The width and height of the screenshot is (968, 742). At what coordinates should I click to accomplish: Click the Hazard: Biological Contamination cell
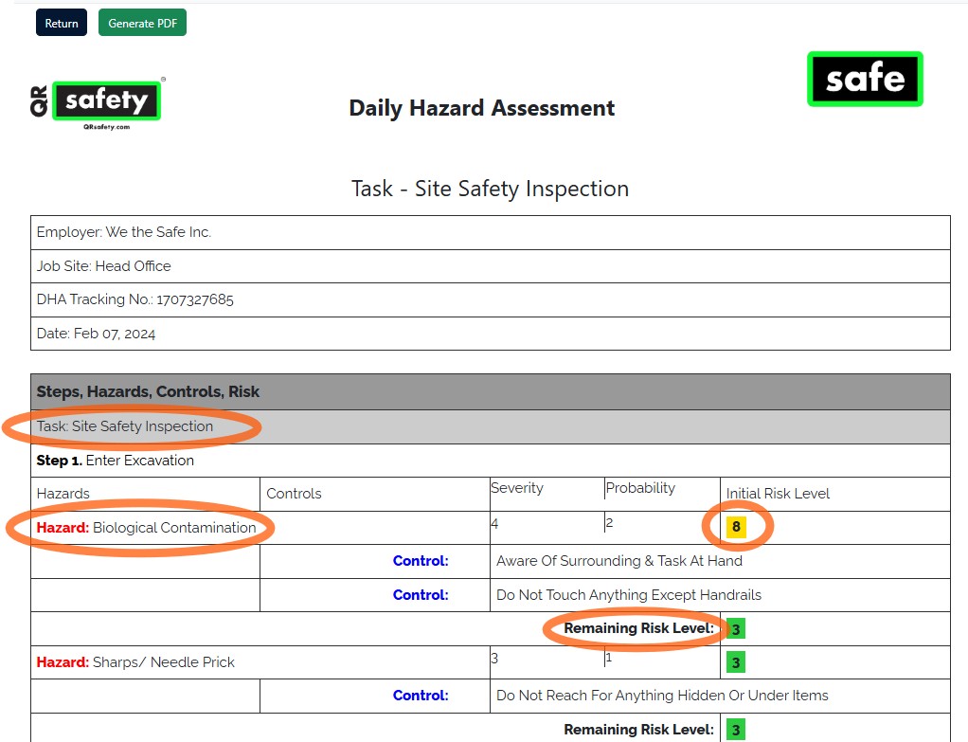point(146,528)
